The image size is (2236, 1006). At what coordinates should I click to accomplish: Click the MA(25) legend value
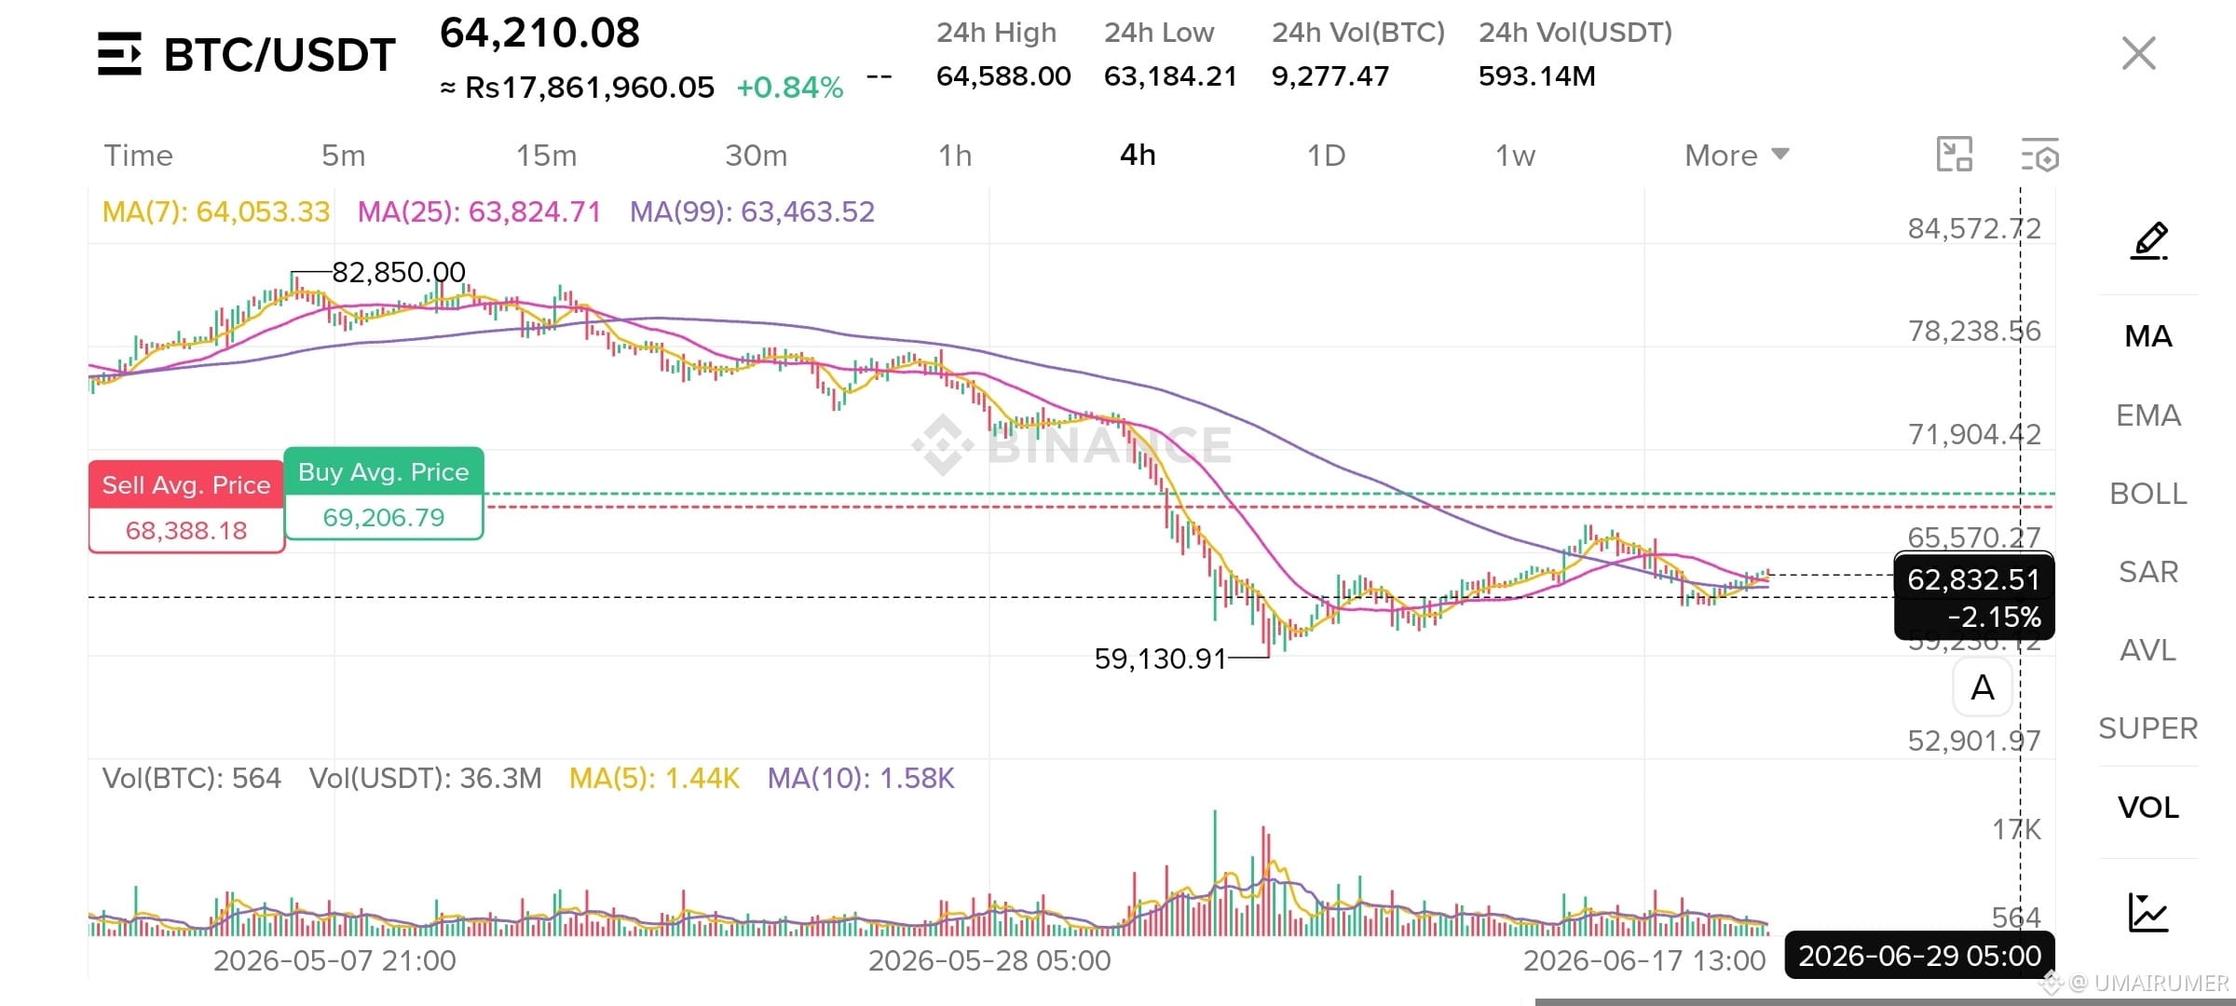coord(479,211)
